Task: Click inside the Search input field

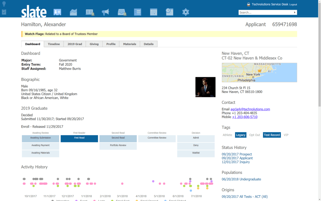Action: pos(265,13)
